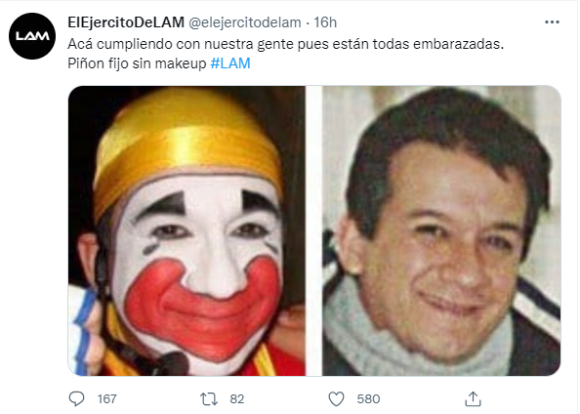Like the tweet with the heart icon
580x414 pixels.
click(336, 398)
